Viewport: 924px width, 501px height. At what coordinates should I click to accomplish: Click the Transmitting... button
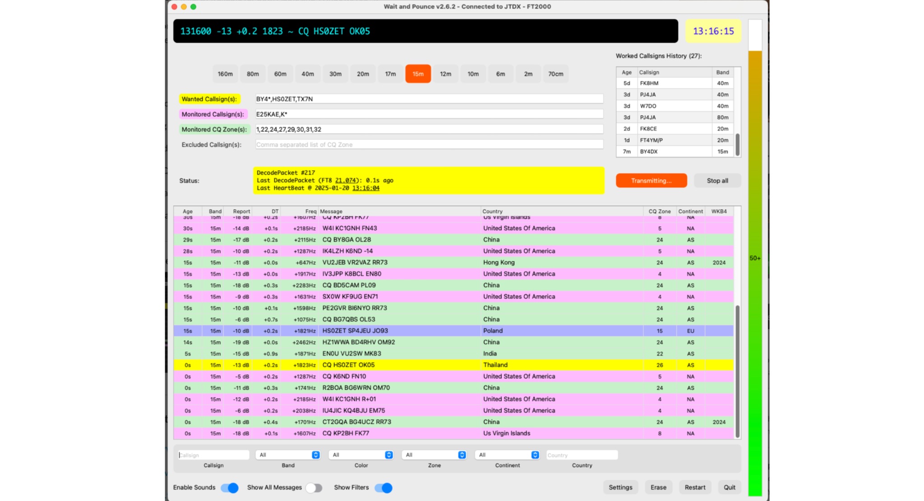[x=651, y=181]
